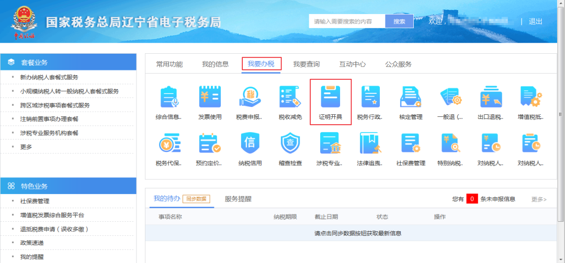Click the 事项名称 column header
Screen dimensions: 565x263
(170, 217)
